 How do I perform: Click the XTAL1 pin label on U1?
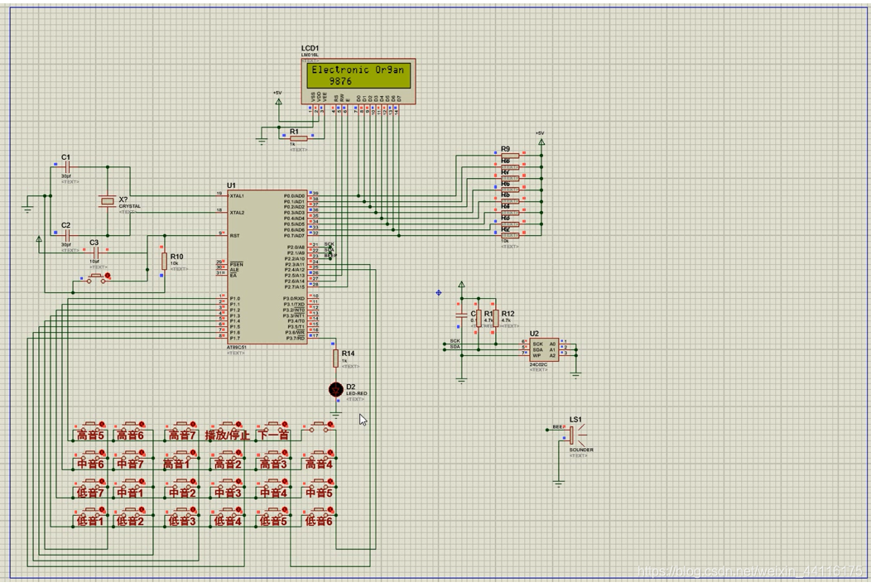237,196
